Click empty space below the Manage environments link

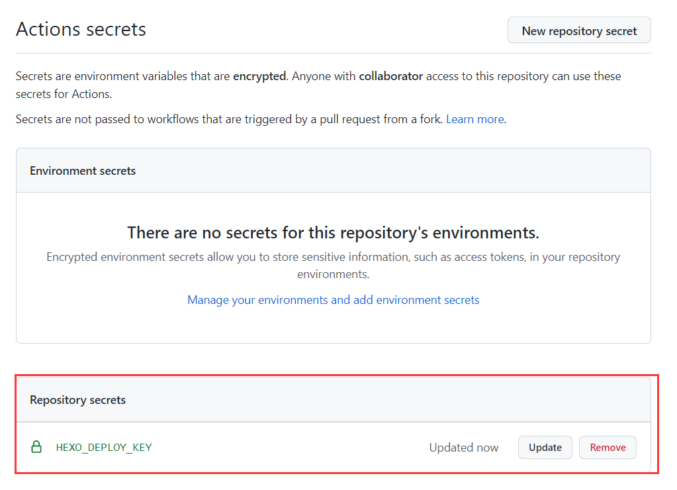(x=333, y=326)
